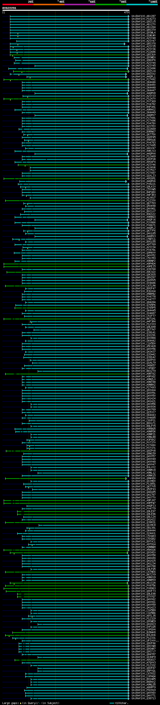The image size is (160, 705).
Task: Click label UniRef100_P12333
Action: tap(143, 324)
